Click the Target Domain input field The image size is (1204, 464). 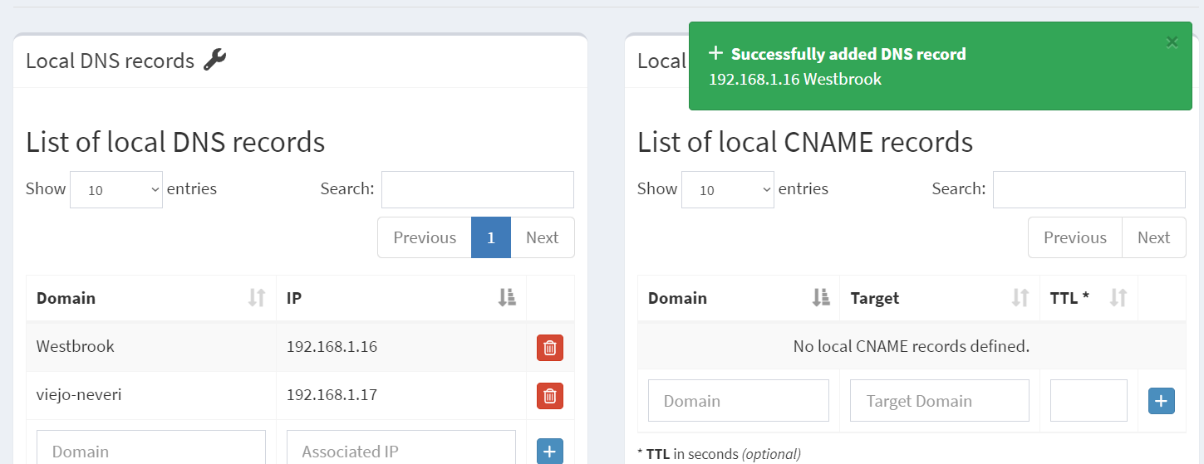tap(940, 401)
